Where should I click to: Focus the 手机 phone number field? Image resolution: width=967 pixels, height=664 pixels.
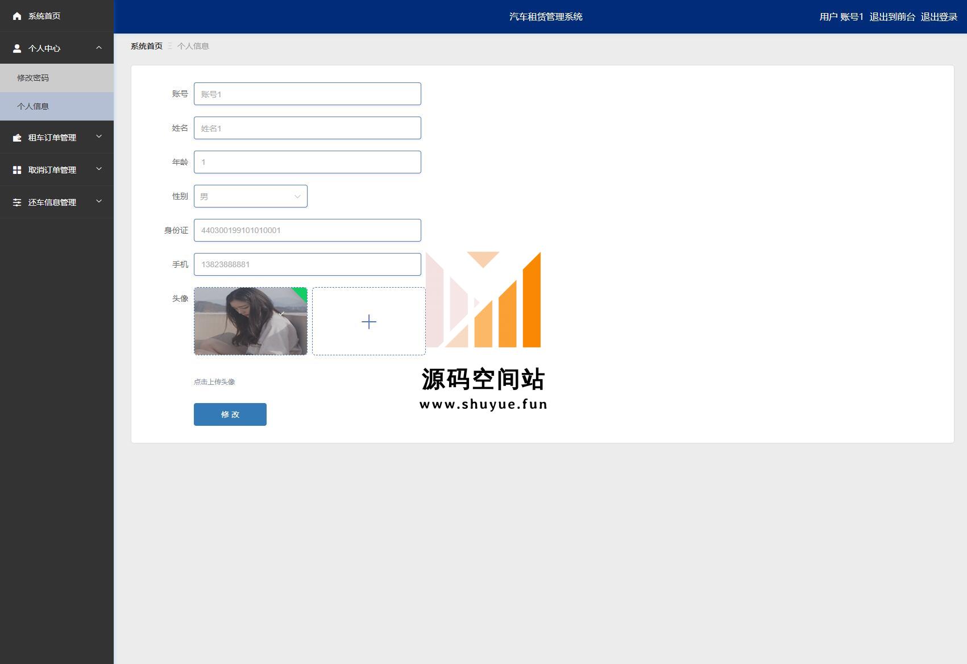pos(307,264)
